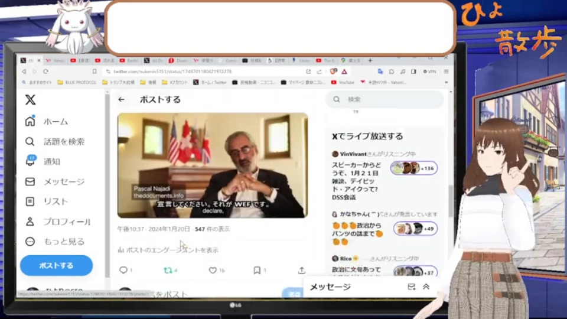
Task: Open Rico's live space listing
Action: tap(384, 265)
